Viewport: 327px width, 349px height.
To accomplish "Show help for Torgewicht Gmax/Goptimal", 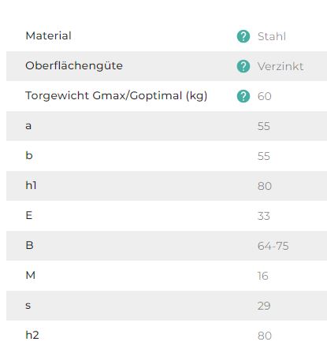I will [x=243, y=96].
